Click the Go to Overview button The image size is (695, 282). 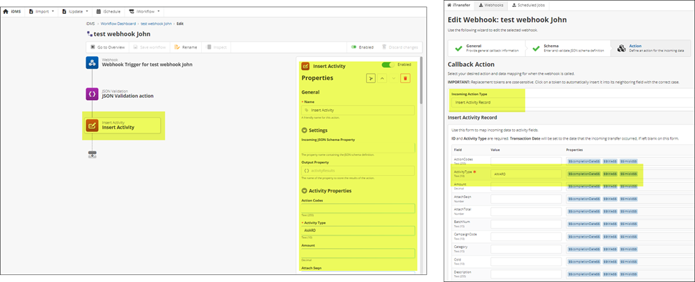coord(108,47)
